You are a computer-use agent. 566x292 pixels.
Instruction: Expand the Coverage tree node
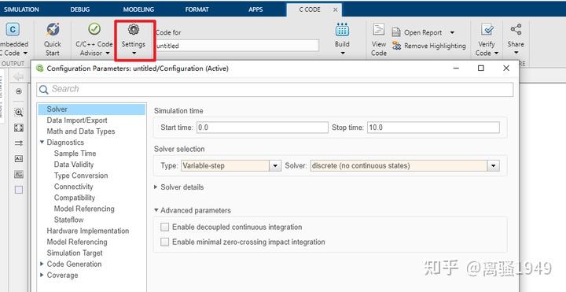(x=42, y=275)
